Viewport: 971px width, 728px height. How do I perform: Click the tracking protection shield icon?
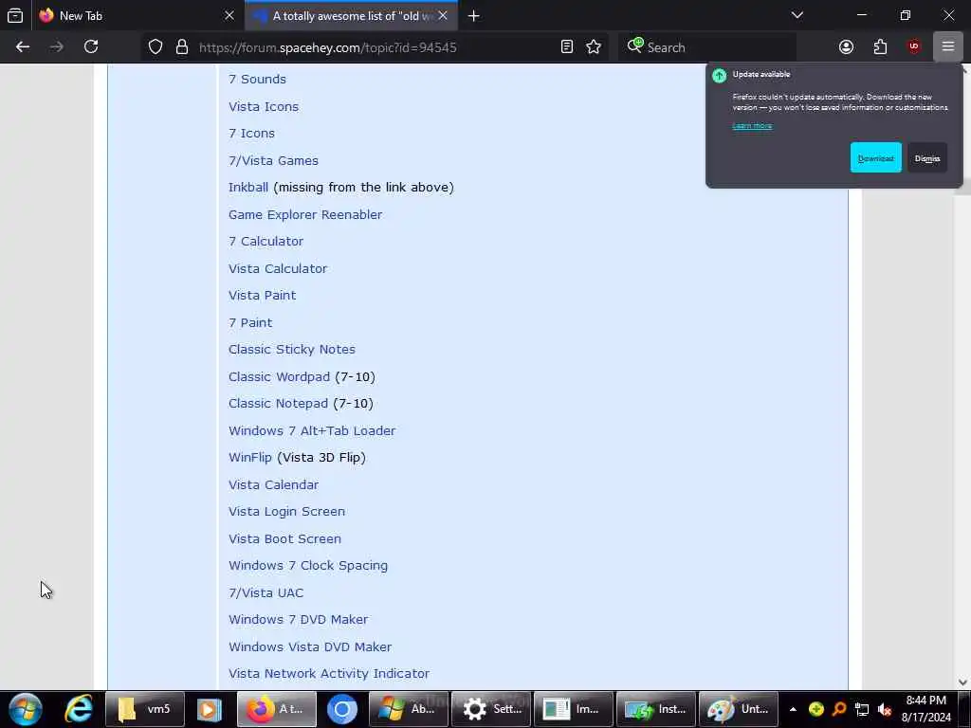click(x=156, y=47)
